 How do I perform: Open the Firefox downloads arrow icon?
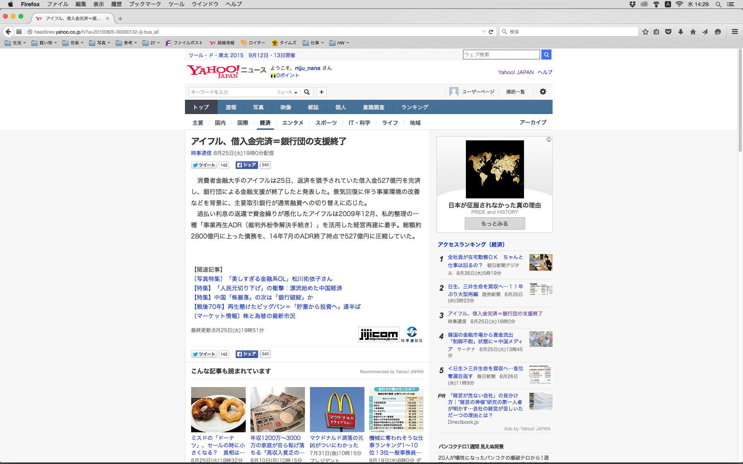coord(680,32)
